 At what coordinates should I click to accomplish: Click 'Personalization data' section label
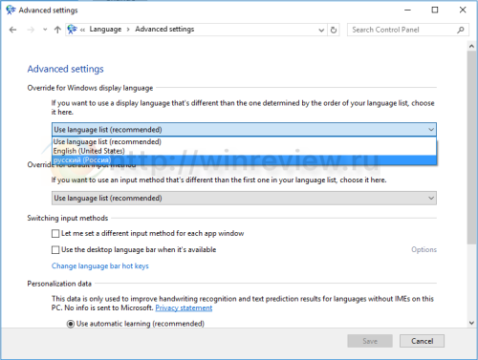coord(59,284)
